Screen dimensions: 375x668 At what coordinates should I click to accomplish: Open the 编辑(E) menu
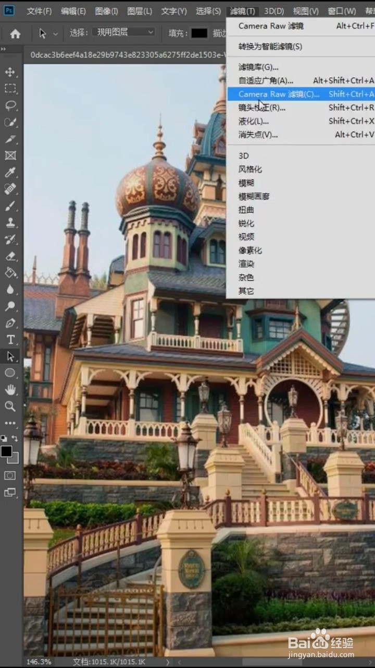(x=73, y=11)
